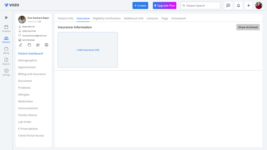Viewport: 267px width, 150px height.
Task: Click the email sivasubramani@gmail.com
Action: click(x=34, y=35)
